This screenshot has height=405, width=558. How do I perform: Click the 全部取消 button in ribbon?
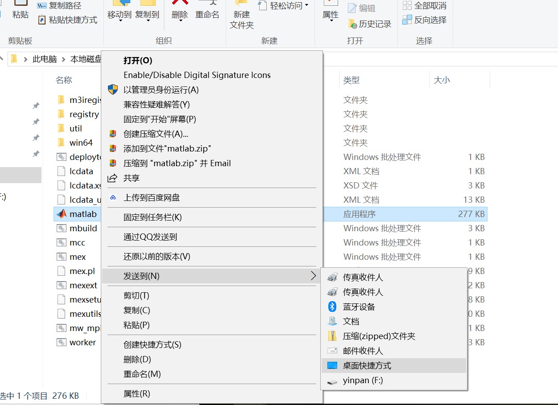(x=425, y=5)
